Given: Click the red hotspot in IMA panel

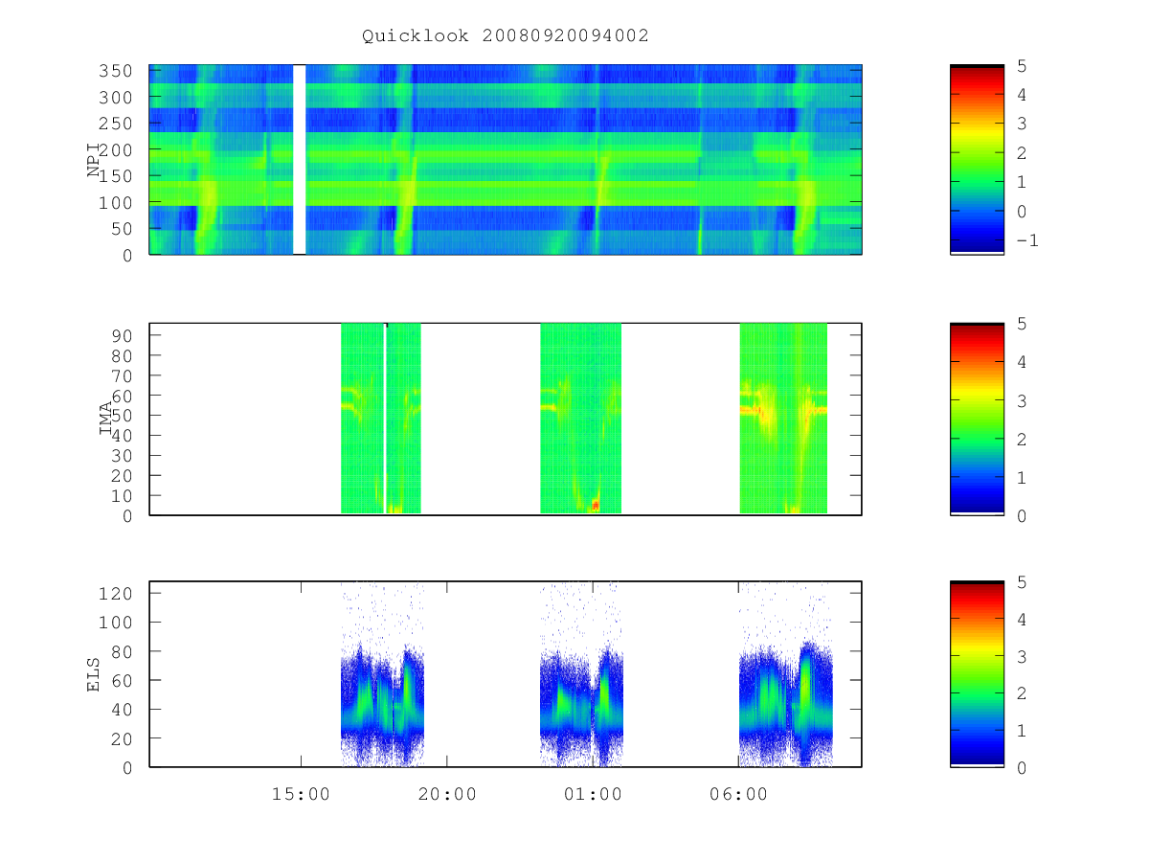Looking at the screenshot, I should tap(595, 504).
